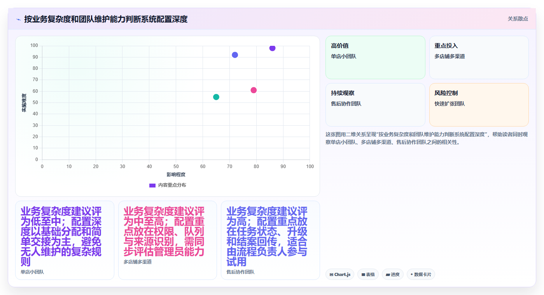Click the chart description paragraph starting 这张图用二维关系
The image size is (544, 295).
[x=427, y=138]
